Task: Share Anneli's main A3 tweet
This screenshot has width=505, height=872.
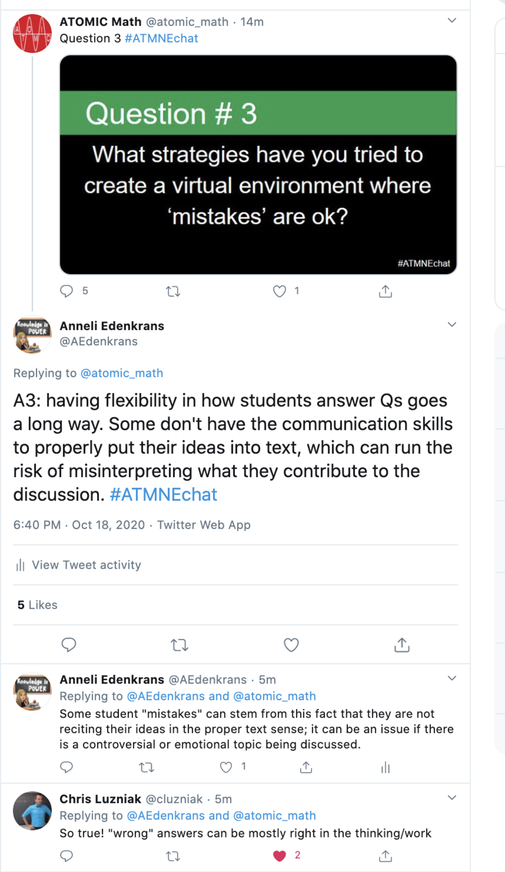Action: 402,645
